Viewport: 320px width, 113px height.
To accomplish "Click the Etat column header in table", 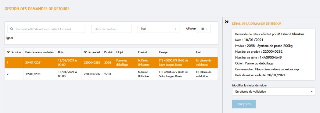I will point(206,52).
